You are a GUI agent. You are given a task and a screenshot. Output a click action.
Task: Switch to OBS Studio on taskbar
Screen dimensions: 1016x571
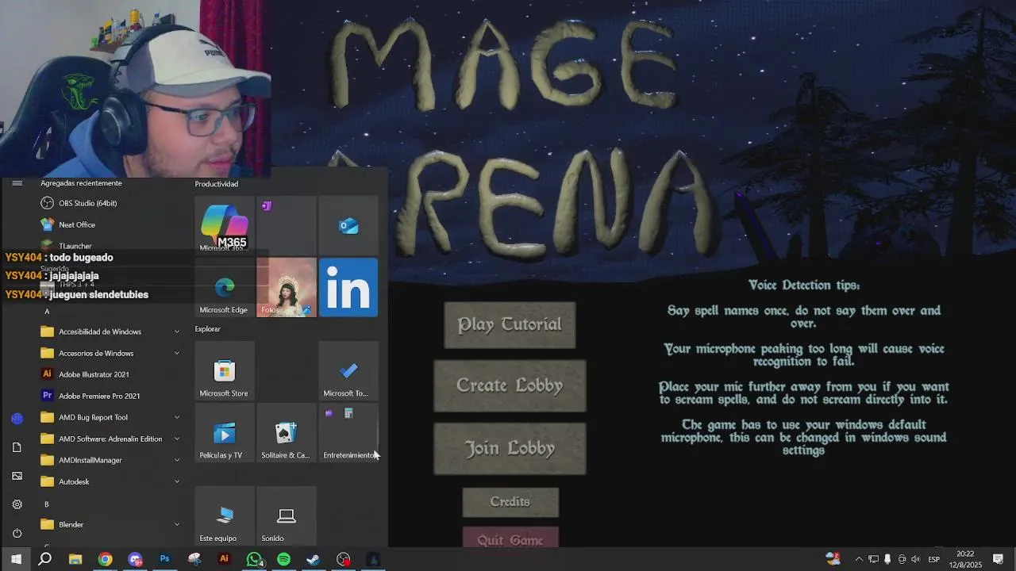click(x=343, y=559)
